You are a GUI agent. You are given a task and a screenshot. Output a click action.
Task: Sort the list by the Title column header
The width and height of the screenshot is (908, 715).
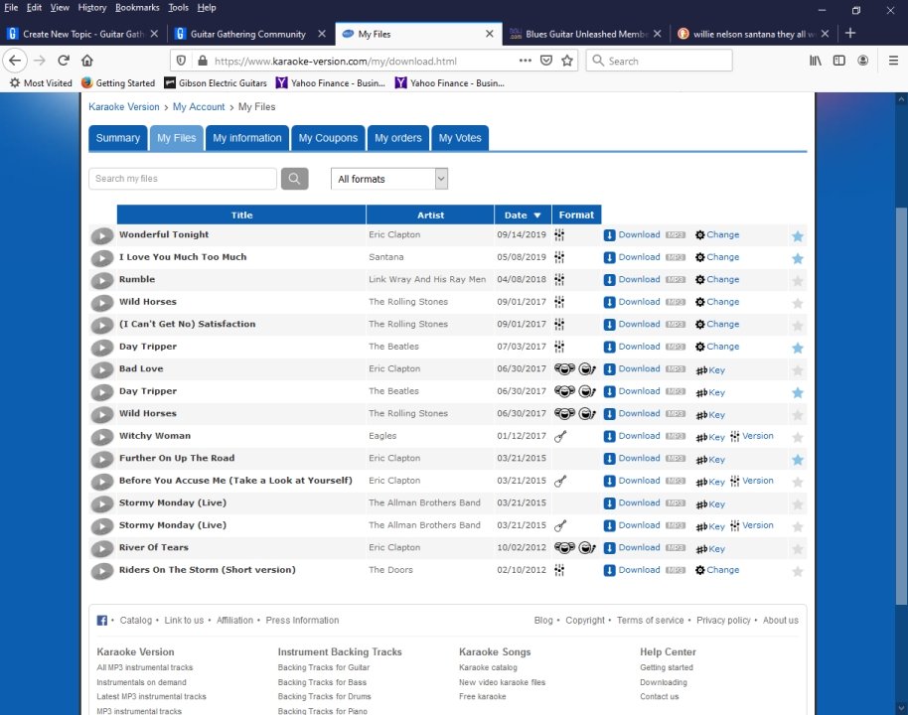tap(241, 214)
